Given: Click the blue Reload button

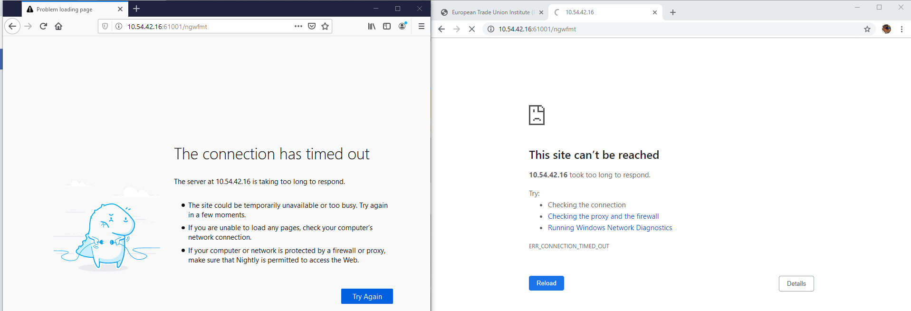Looking at the screenshot, I should (547, 283).
